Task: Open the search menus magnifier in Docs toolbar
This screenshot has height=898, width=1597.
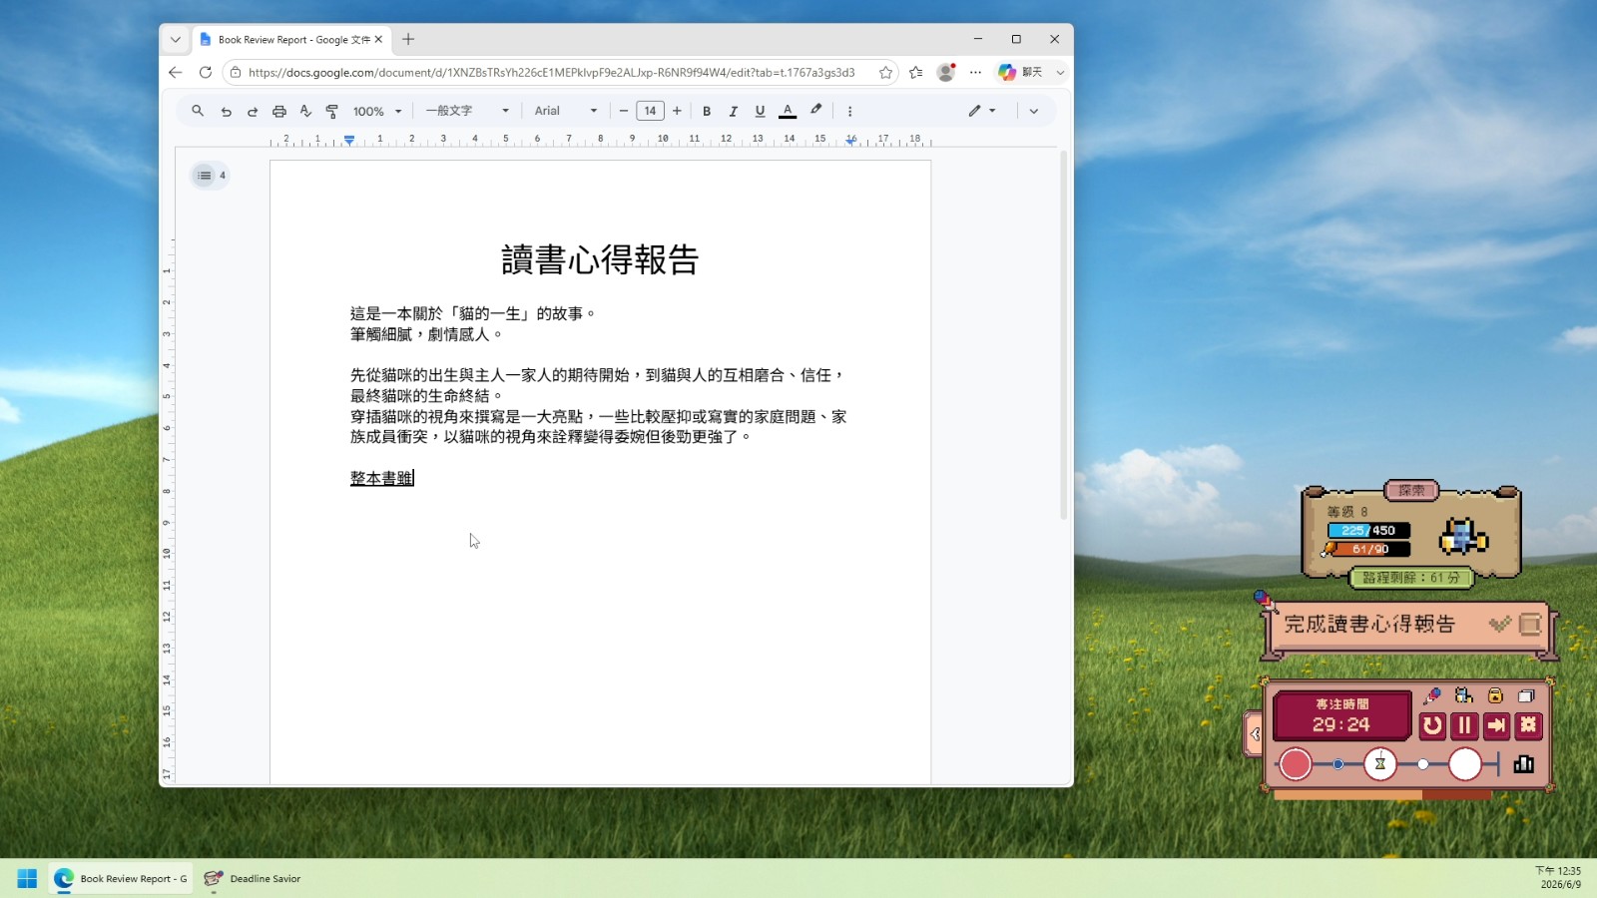Action: [x=198, y=111]
